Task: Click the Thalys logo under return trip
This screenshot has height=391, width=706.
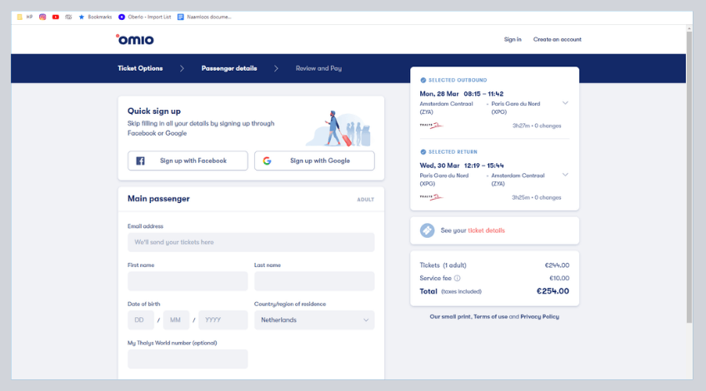Action: click(431, 197)
